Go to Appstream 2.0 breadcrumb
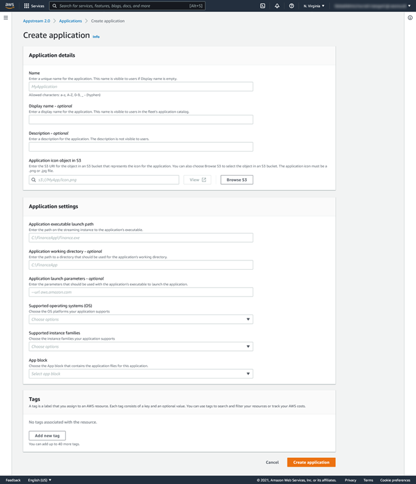416x484 pixels. (37, 21)
